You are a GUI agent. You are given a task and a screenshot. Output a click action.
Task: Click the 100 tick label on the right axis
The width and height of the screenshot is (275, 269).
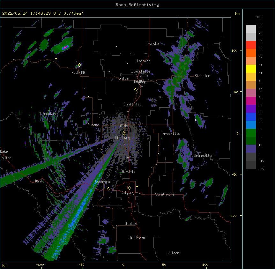[234, 50]
